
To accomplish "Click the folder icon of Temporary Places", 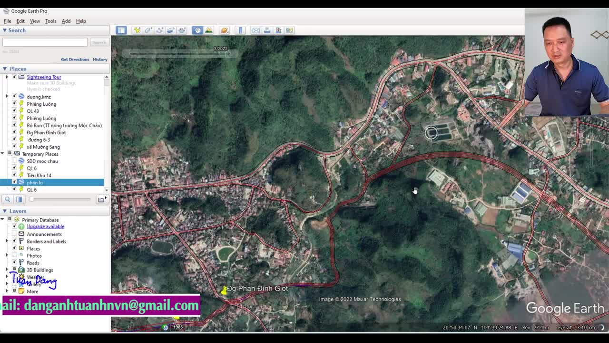I will (17, 154).
